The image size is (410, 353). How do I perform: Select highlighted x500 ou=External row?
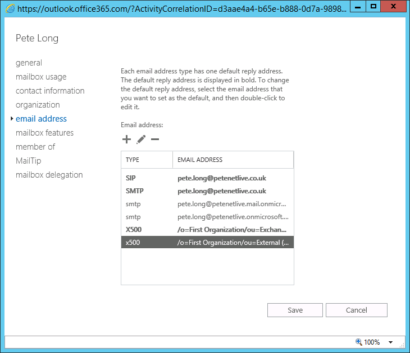207,243
